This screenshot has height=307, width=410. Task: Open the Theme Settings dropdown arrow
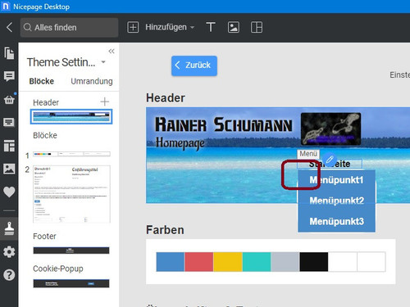(103, 62)
